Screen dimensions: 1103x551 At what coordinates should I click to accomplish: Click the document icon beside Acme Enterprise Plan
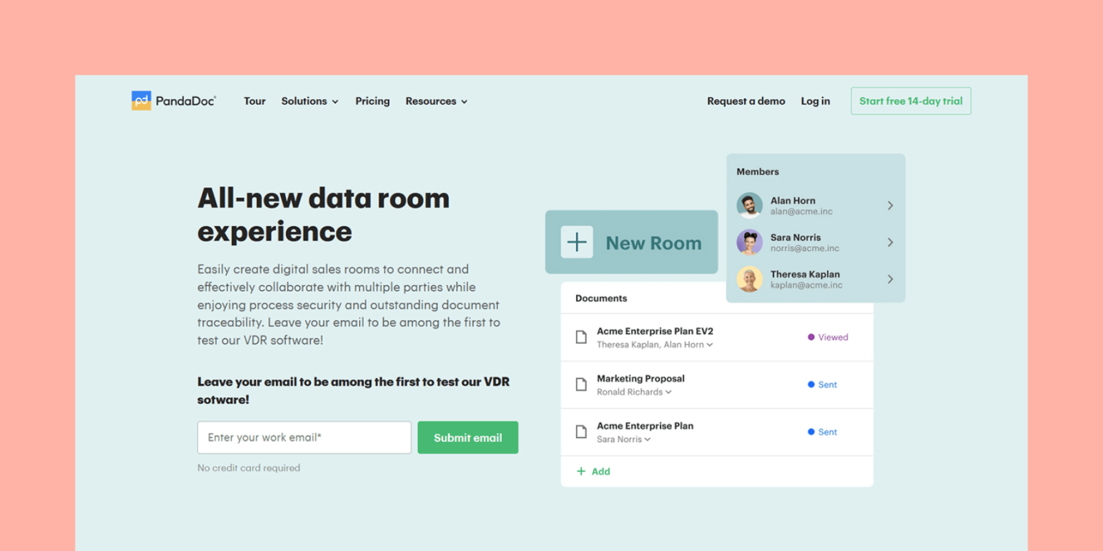[581, 431]
